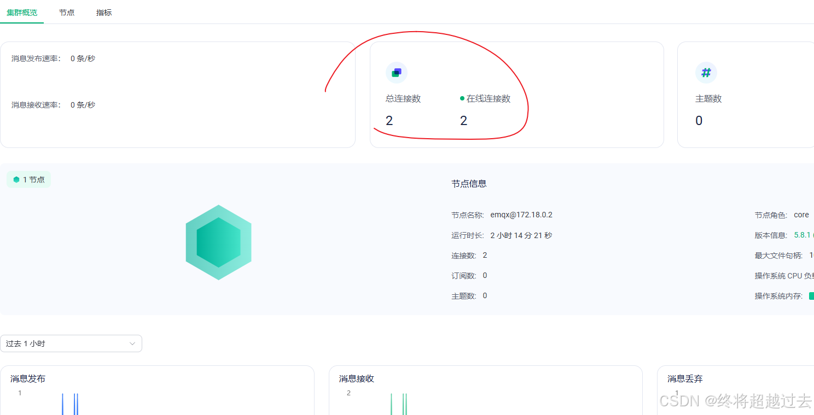Click the 在线连接数 count

[x=463, y=121]
